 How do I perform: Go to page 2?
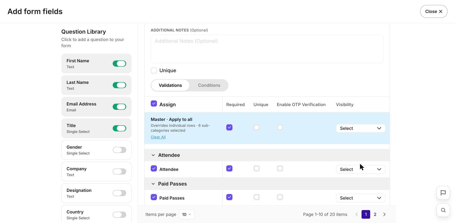(x=375, y=214)
